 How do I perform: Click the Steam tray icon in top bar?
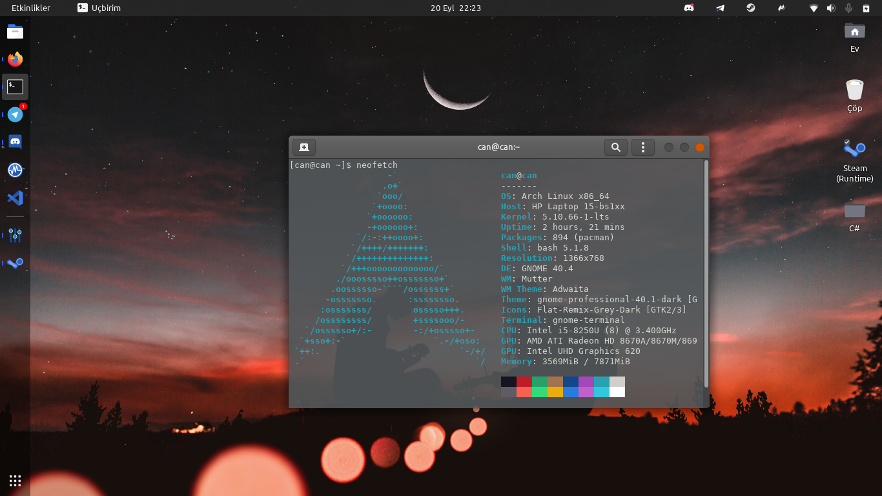point(751,8)
